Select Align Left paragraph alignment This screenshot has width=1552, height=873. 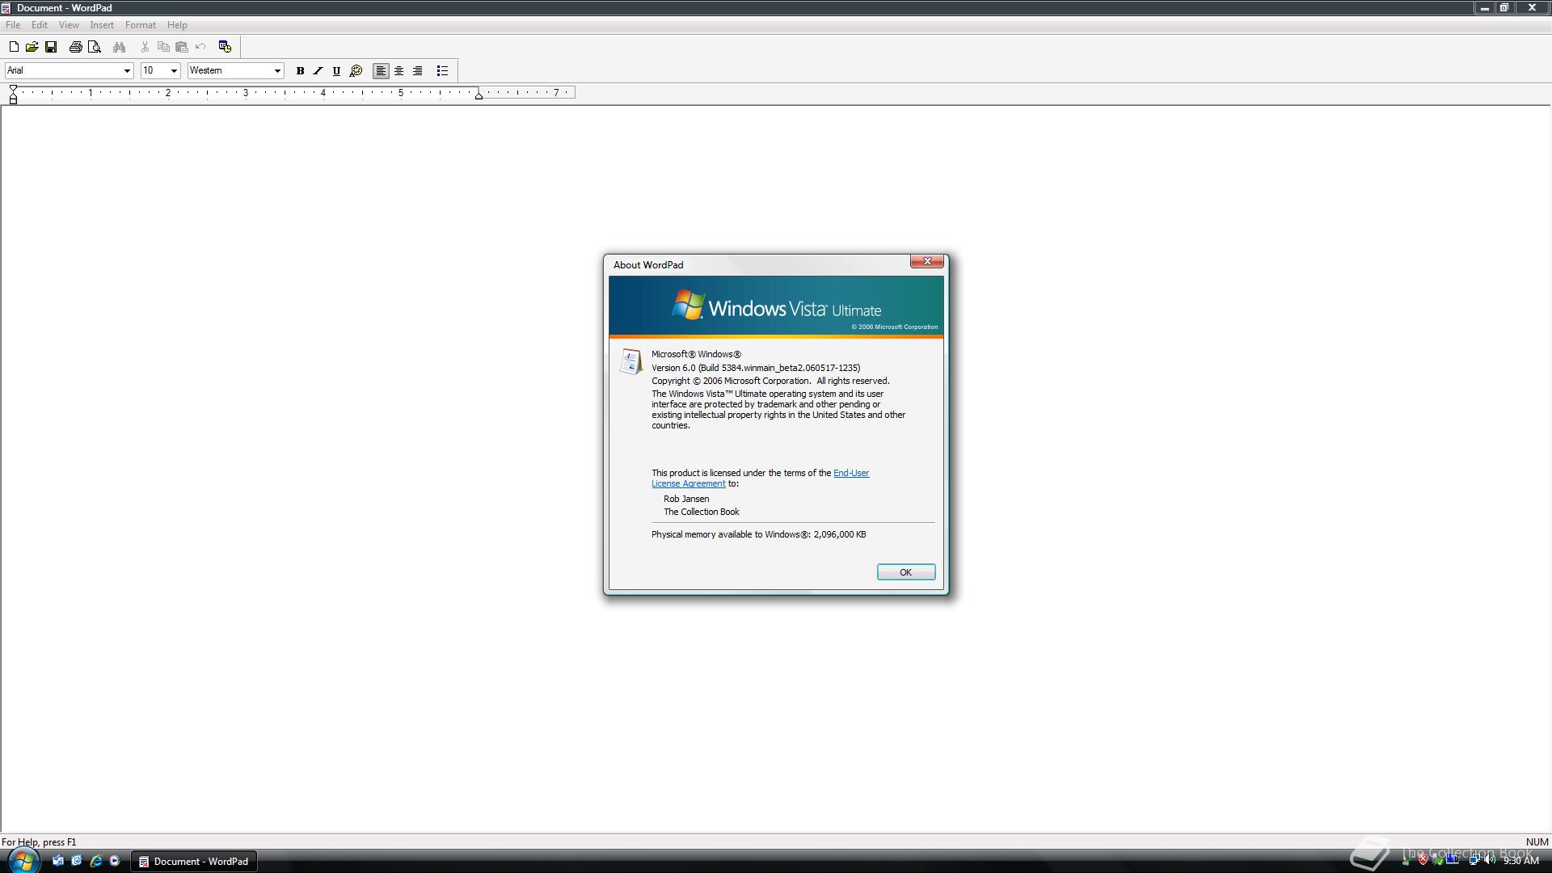click(381, 71)
